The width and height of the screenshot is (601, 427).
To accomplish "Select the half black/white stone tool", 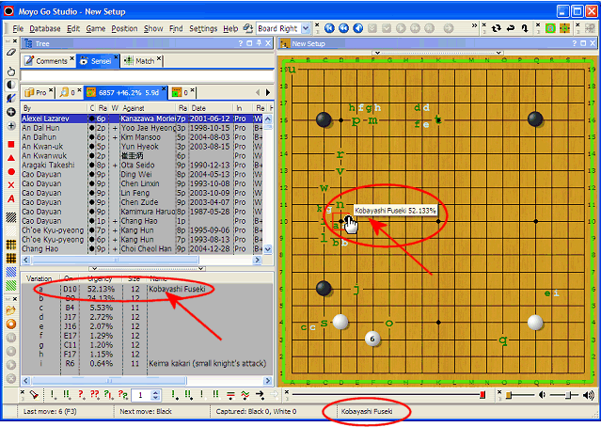I will click(x=11, y=85).
